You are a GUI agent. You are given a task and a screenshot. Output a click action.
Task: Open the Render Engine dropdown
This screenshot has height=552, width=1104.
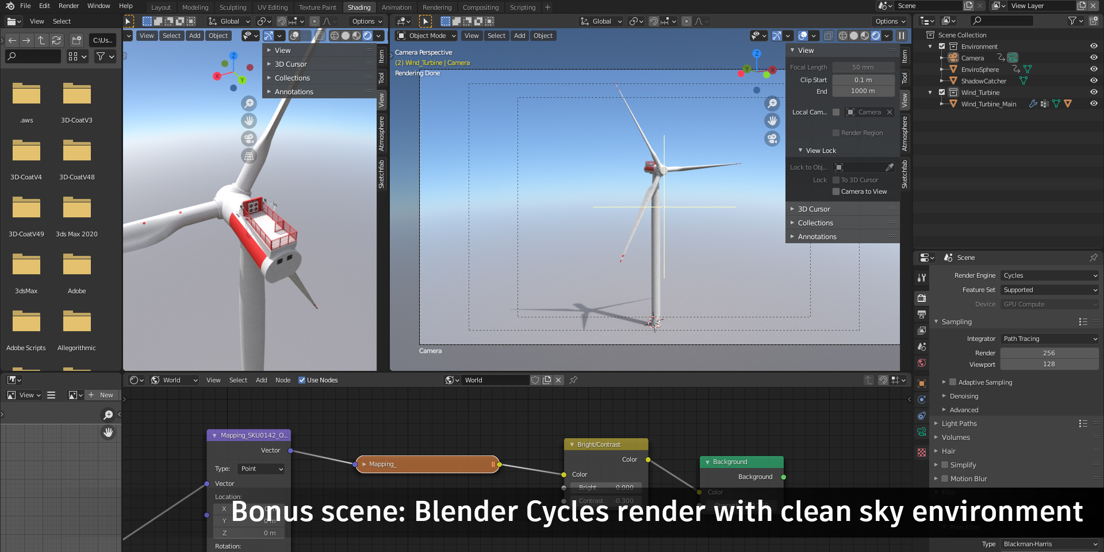point(1049,275)
